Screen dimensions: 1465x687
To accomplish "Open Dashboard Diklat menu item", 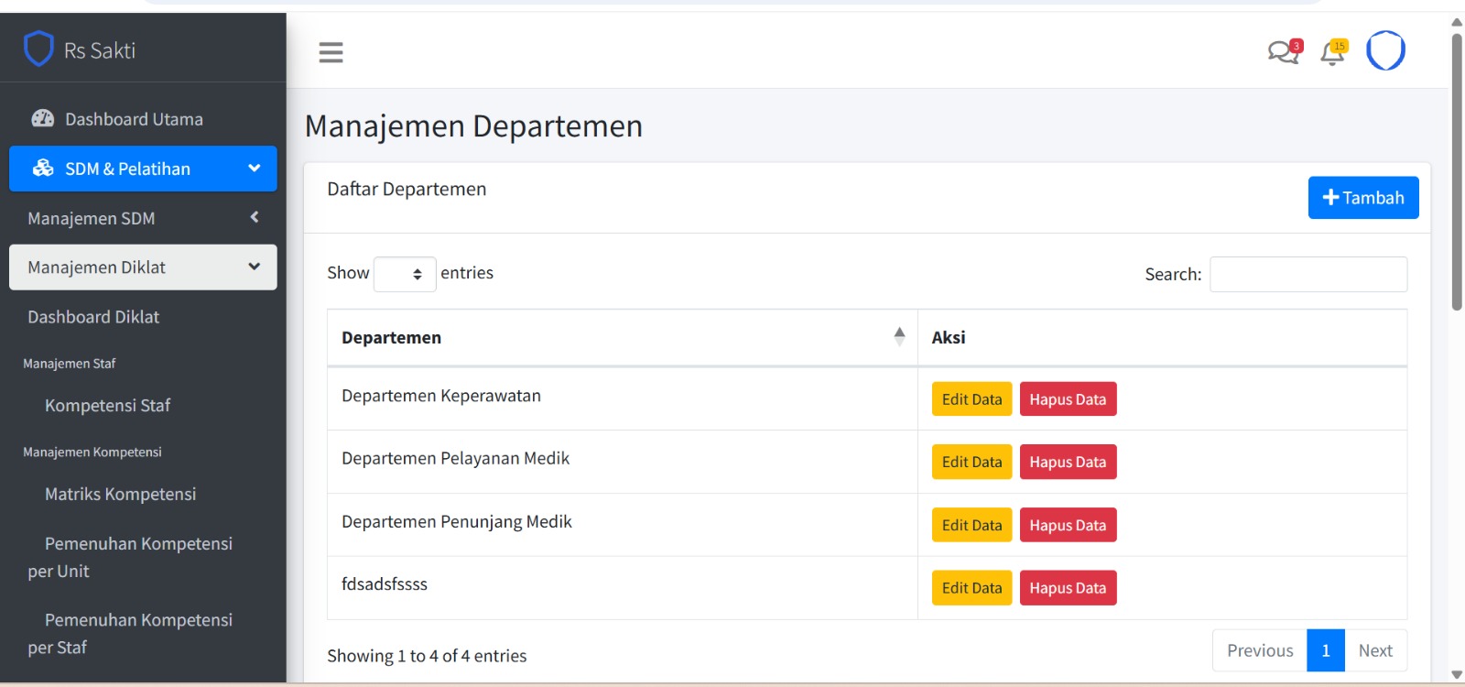I will (x=93, y=317).
